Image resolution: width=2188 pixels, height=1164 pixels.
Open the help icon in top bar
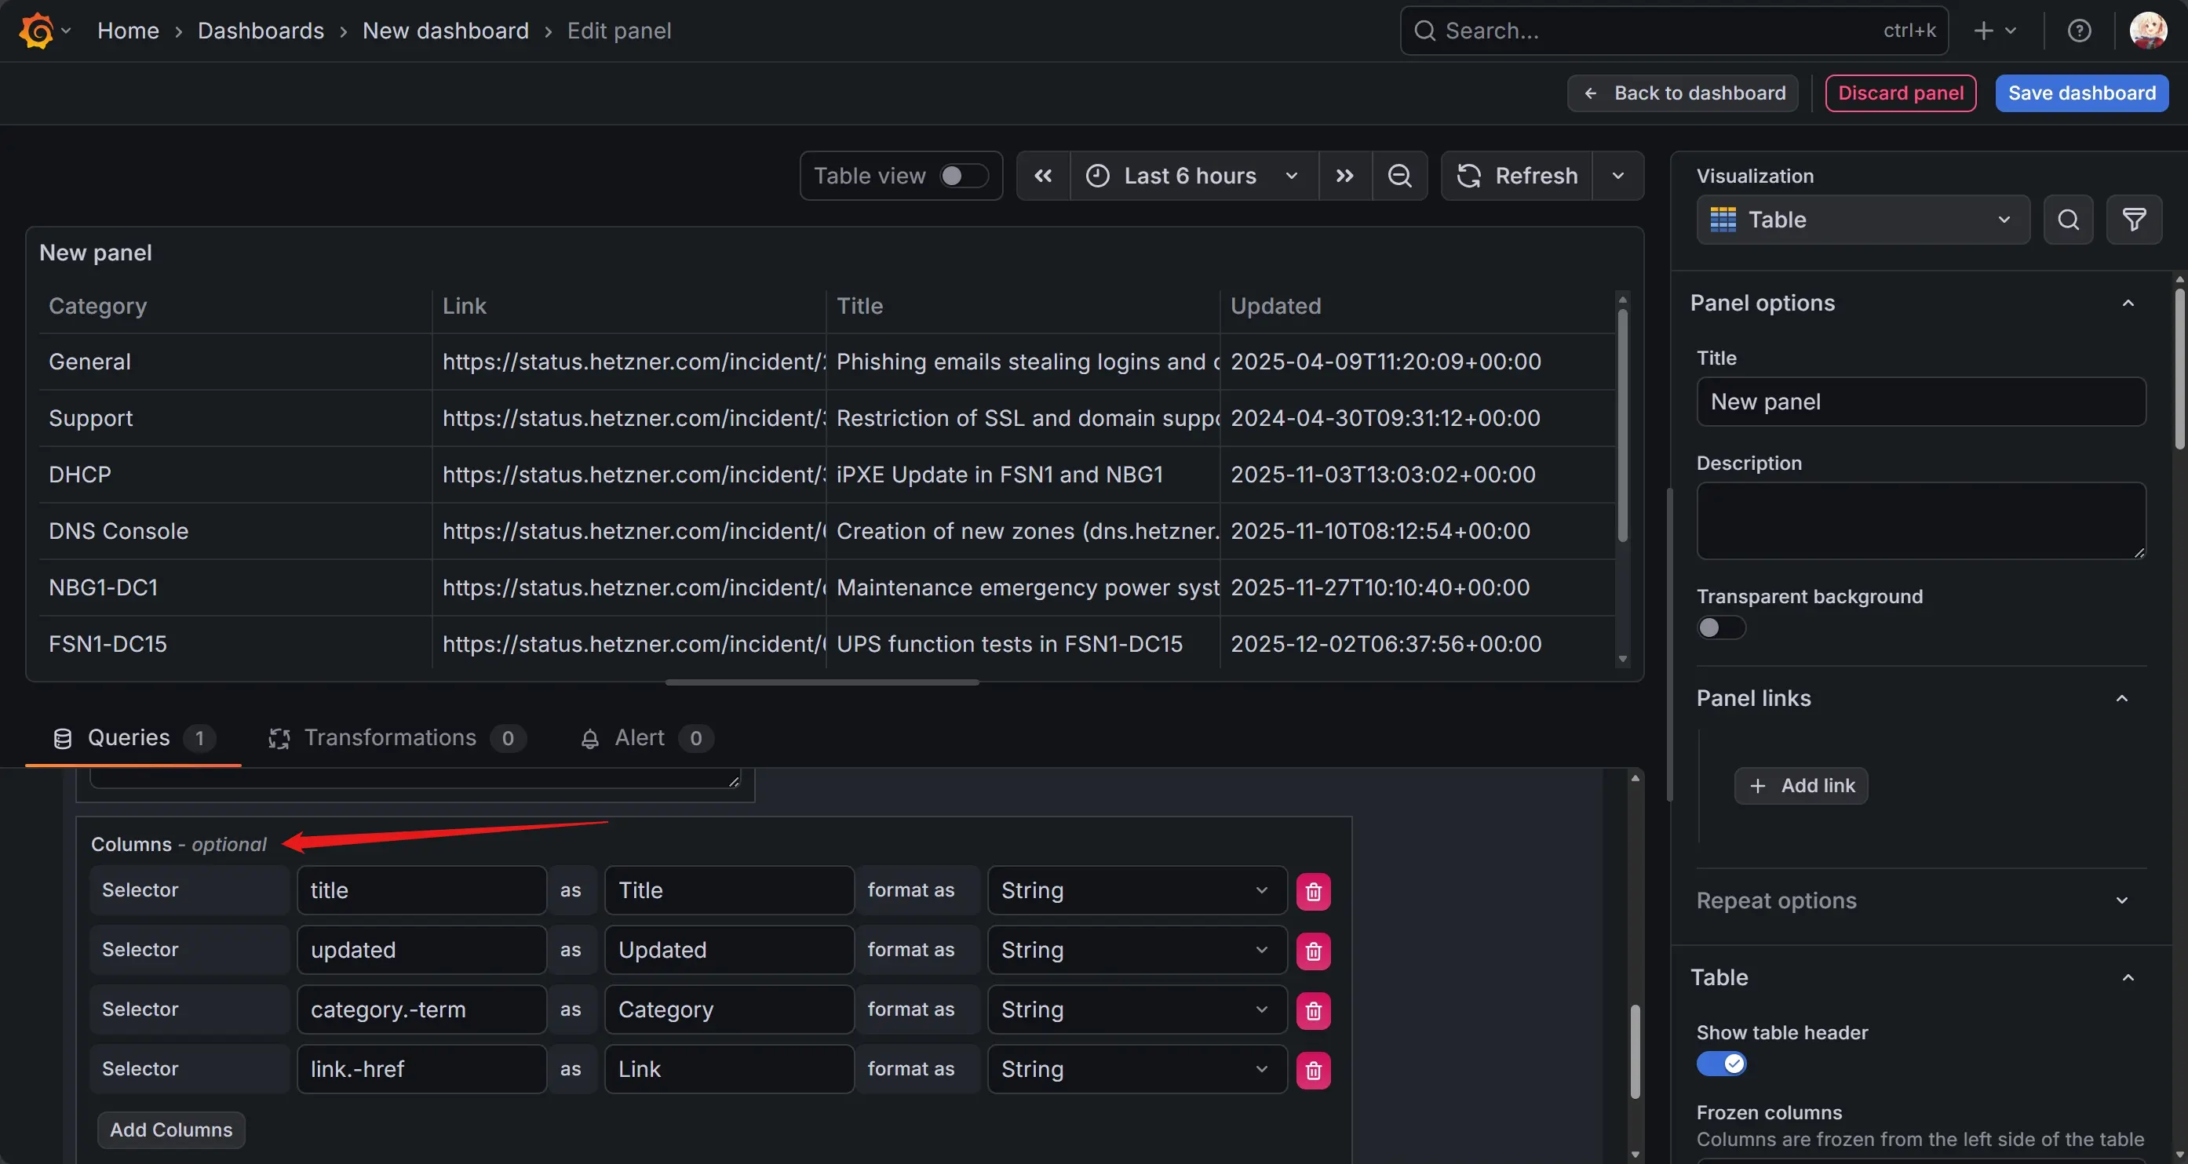[2079, 30]
